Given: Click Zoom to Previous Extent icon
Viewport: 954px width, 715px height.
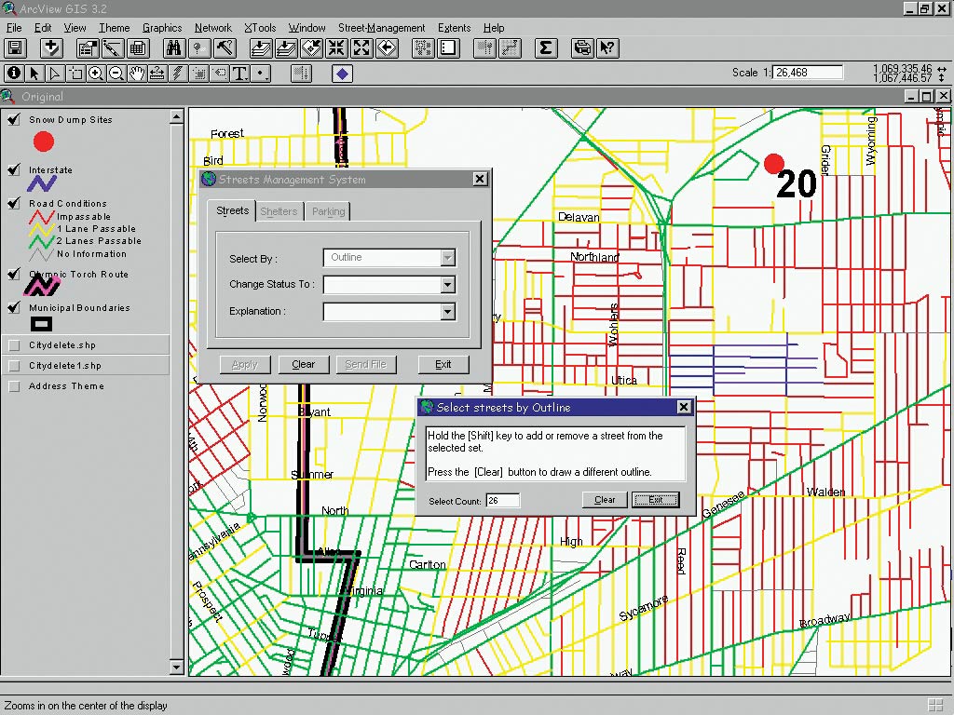Looking at the screenshot, I should pyautogui.click(x=387, y=48).
